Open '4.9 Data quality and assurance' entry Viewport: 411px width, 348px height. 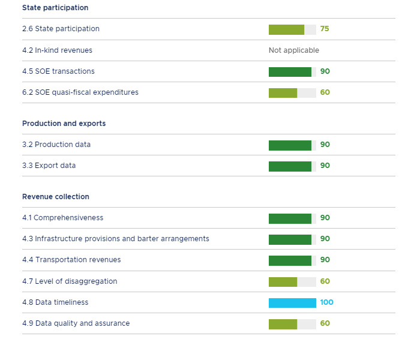pos(76,323)
